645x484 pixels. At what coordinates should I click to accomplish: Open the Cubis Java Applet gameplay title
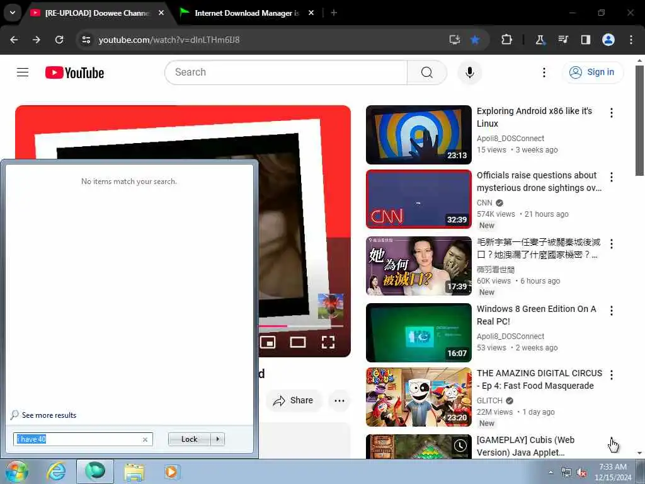tap(525, 446)
